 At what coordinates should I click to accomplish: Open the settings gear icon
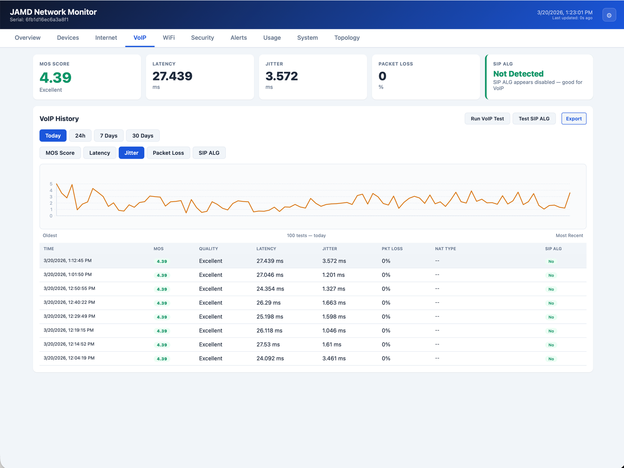point(609,15)
